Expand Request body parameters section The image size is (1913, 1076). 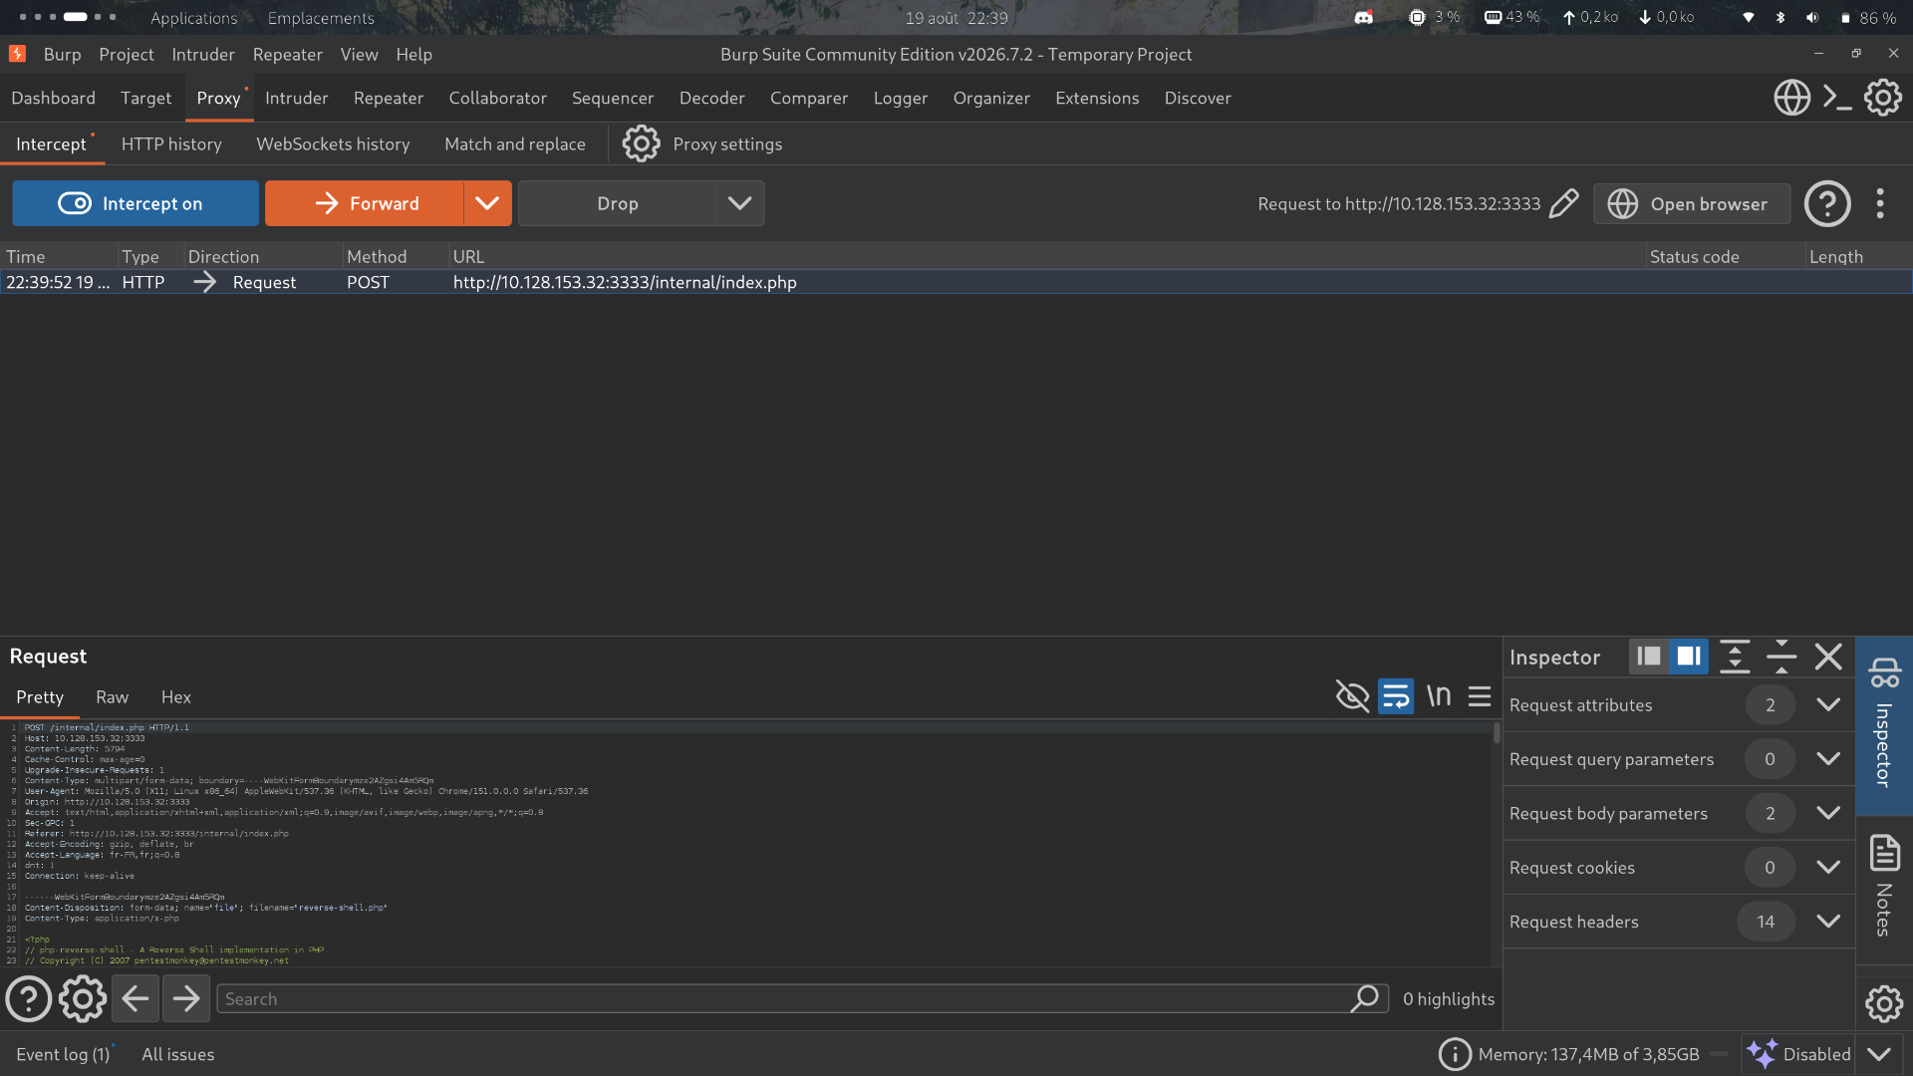[1828, 813]
